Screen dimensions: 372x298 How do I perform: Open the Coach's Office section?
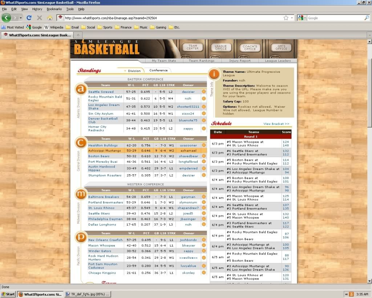pyautogui.click(x=250, y=48)
